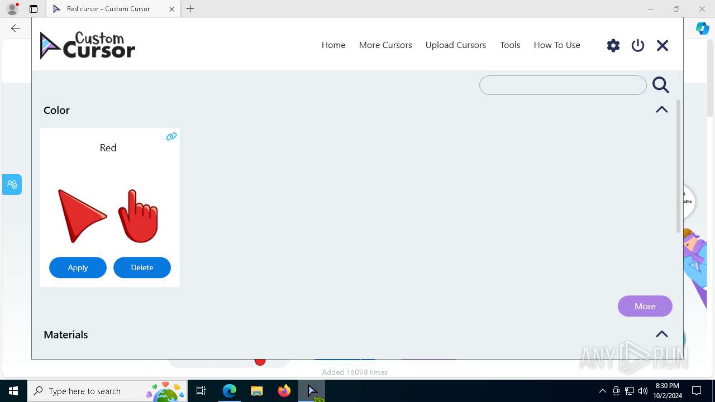Collapse the Color section chevron
The image size is (715, 402).
pos(662,109)
